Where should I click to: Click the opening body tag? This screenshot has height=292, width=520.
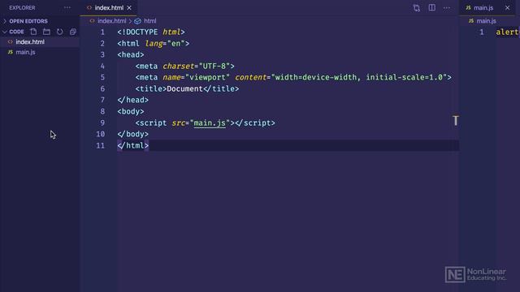click(130, 112)
